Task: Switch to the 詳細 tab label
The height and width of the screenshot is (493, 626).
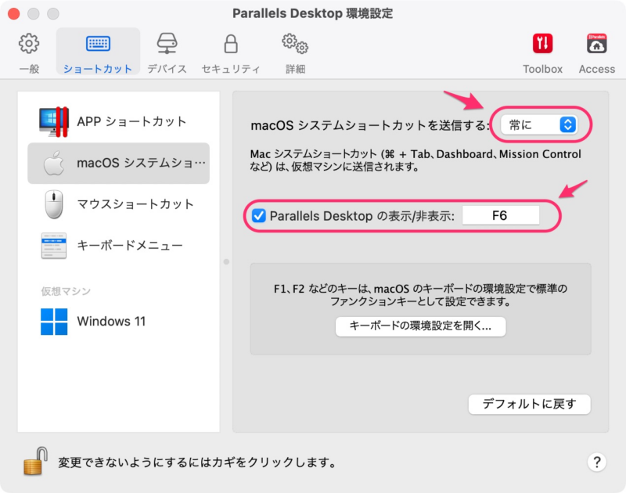Action: click(x=295, y=69)
